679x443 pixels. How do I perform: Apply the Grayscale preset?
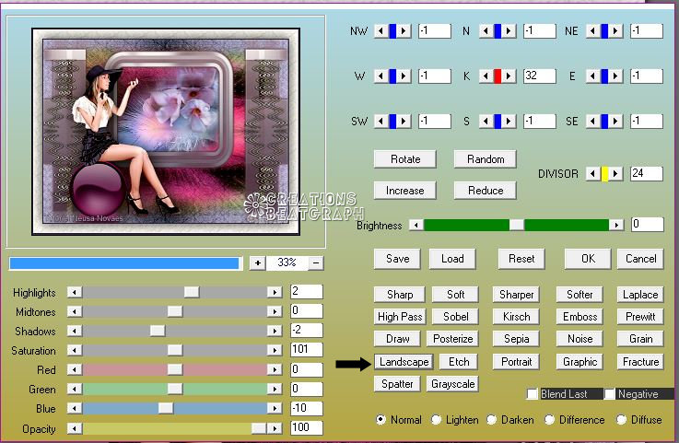point(452,384)
